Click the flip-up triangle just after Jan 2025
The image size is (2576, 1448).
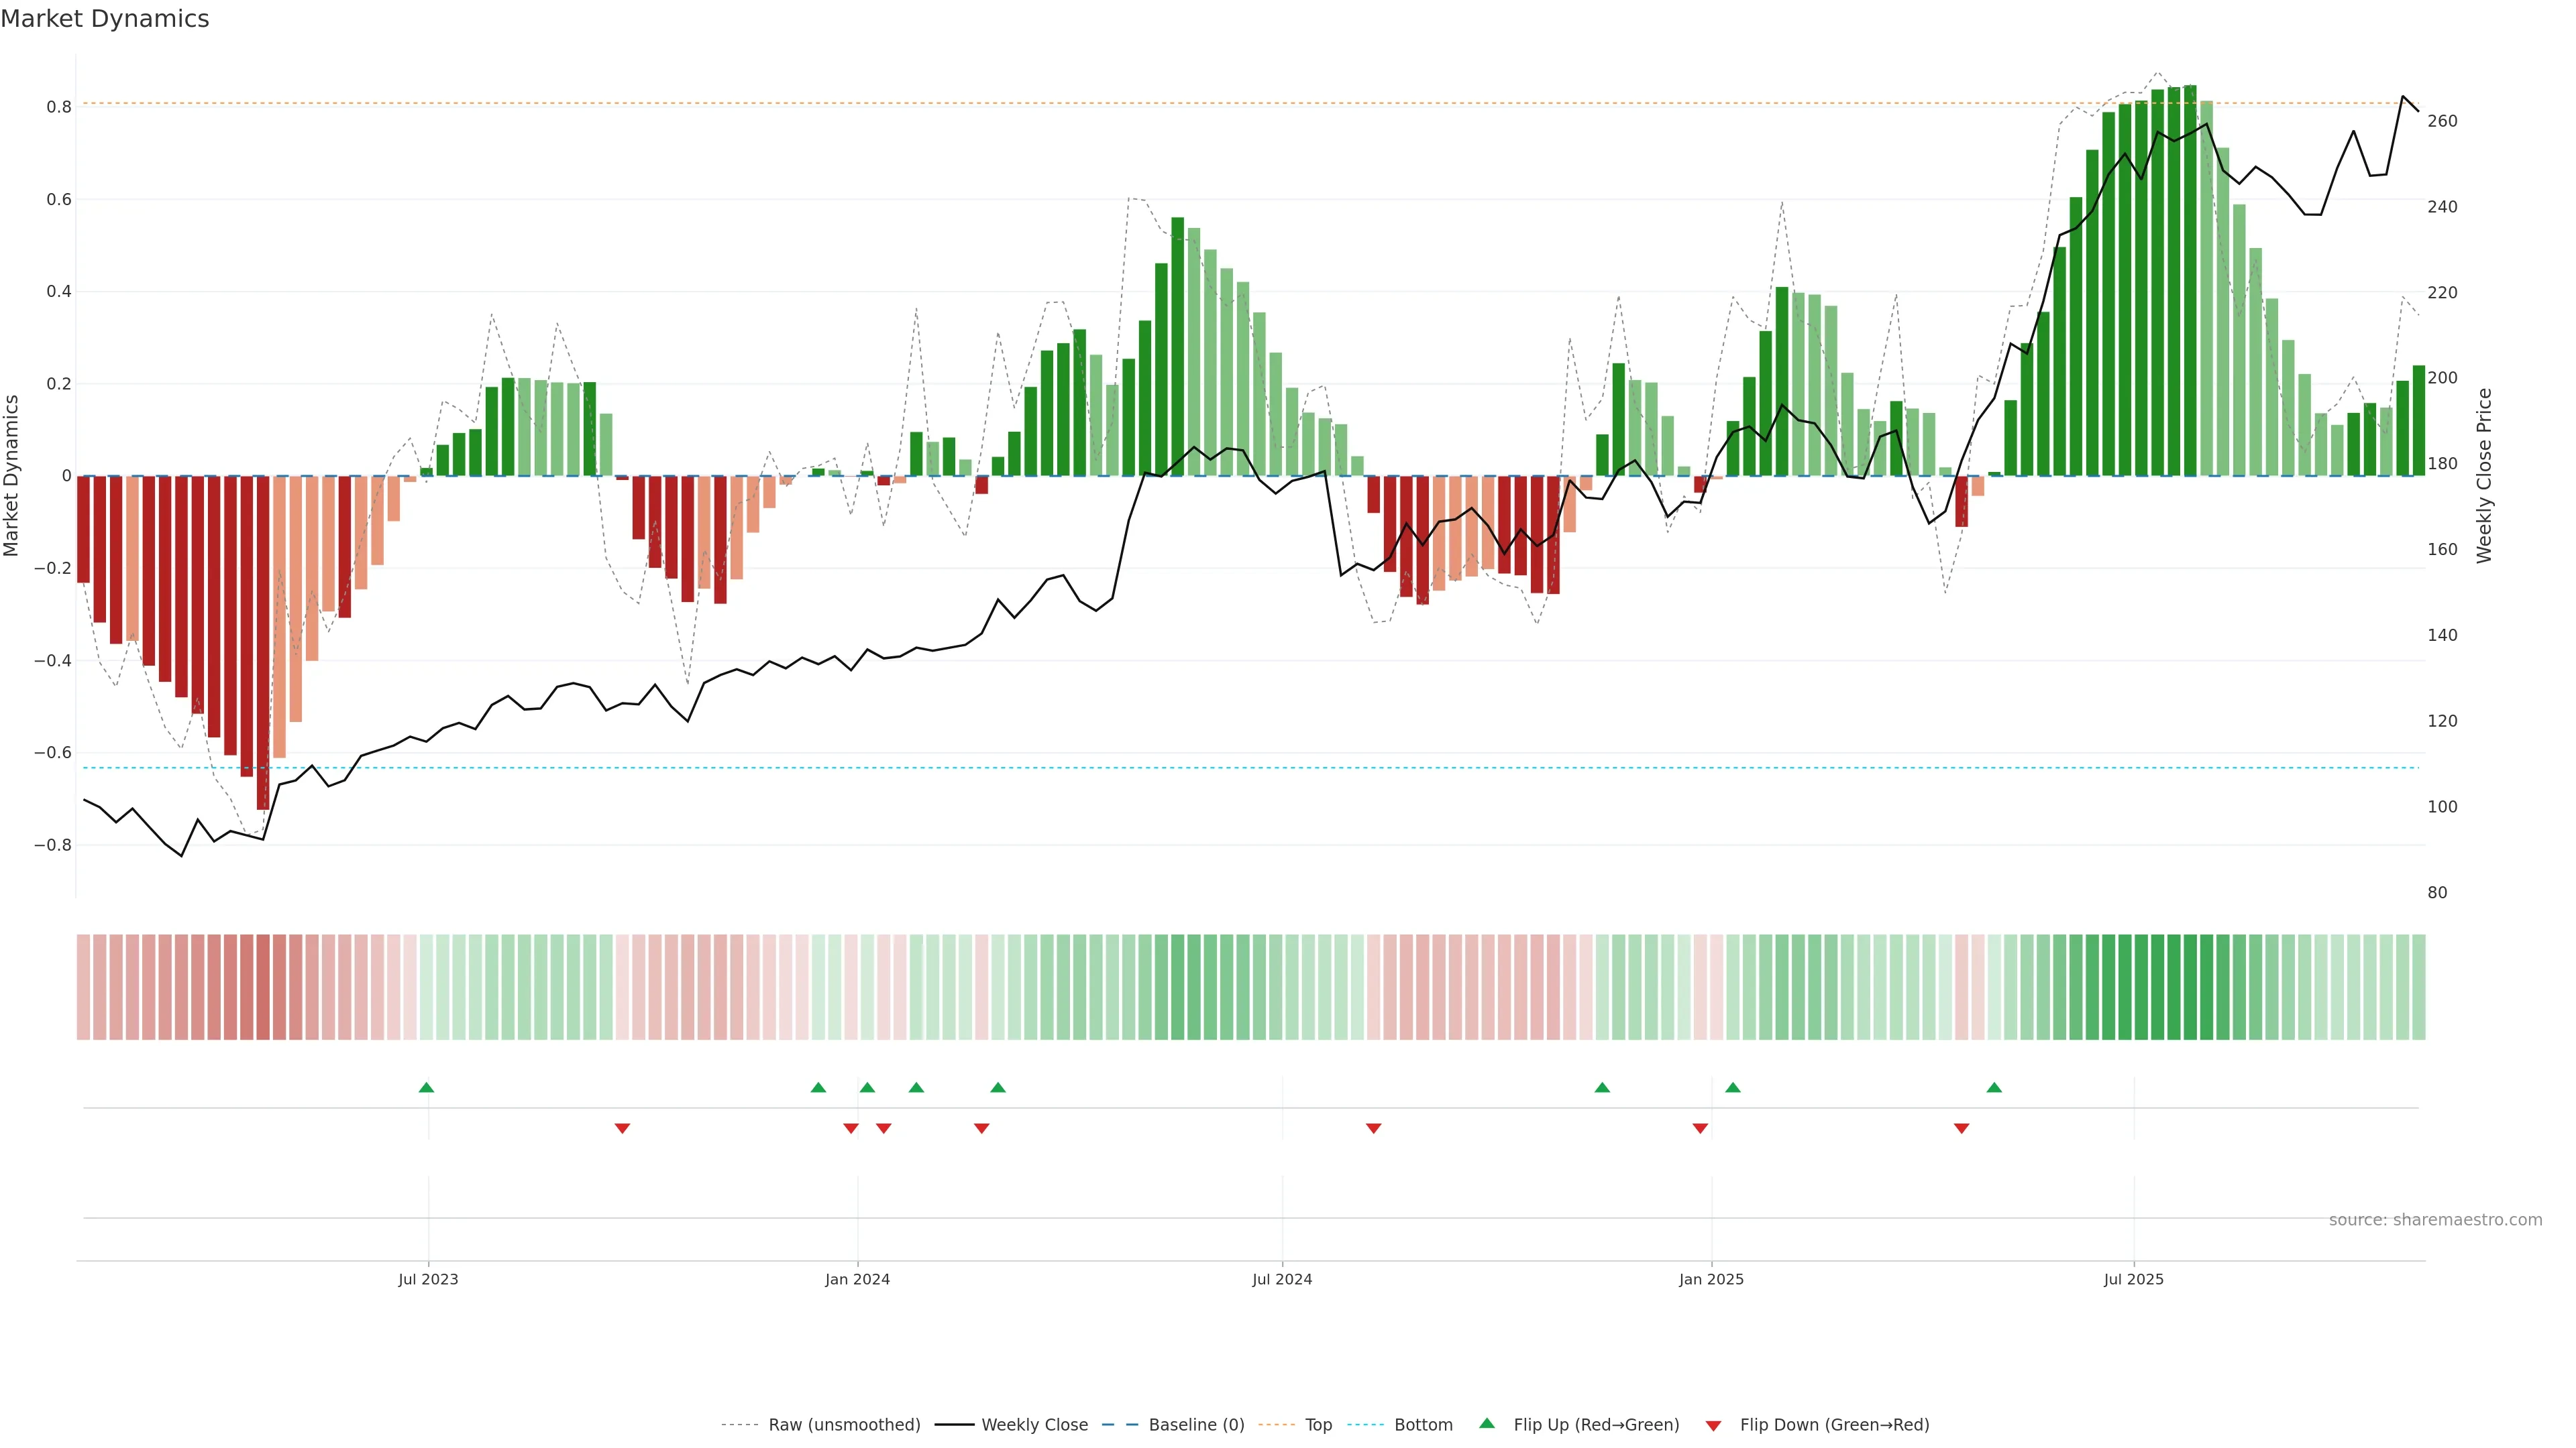[x=1733, y=1087]
